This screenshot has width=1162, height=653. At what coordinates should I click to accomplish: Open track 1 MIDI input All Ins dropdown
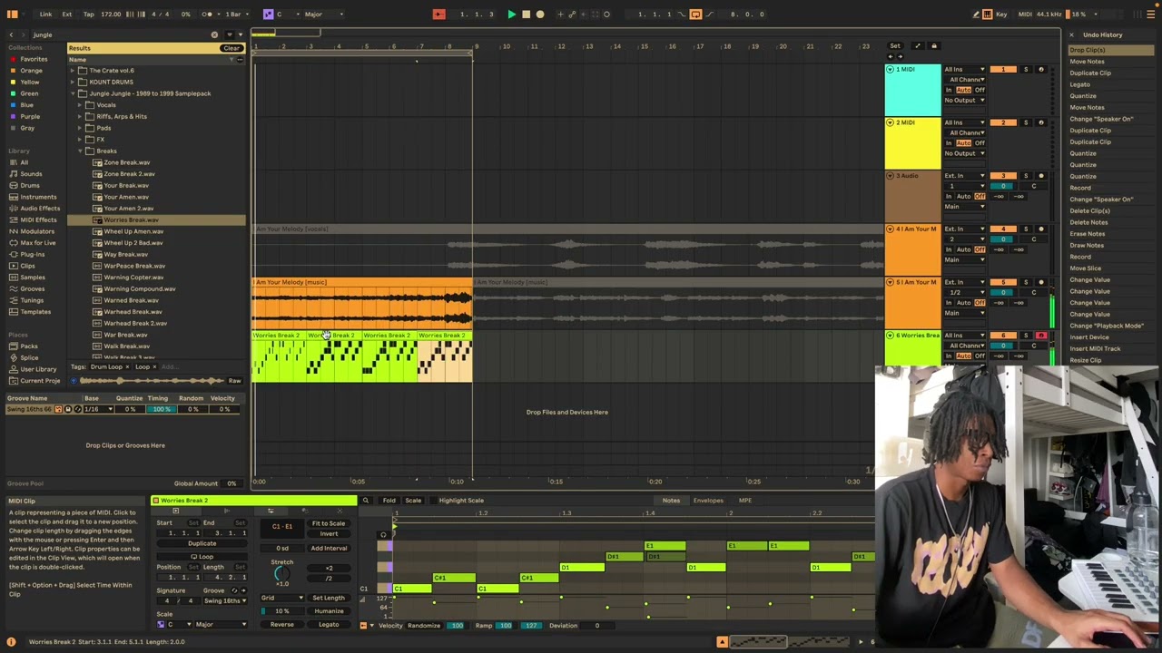point(964,70)
